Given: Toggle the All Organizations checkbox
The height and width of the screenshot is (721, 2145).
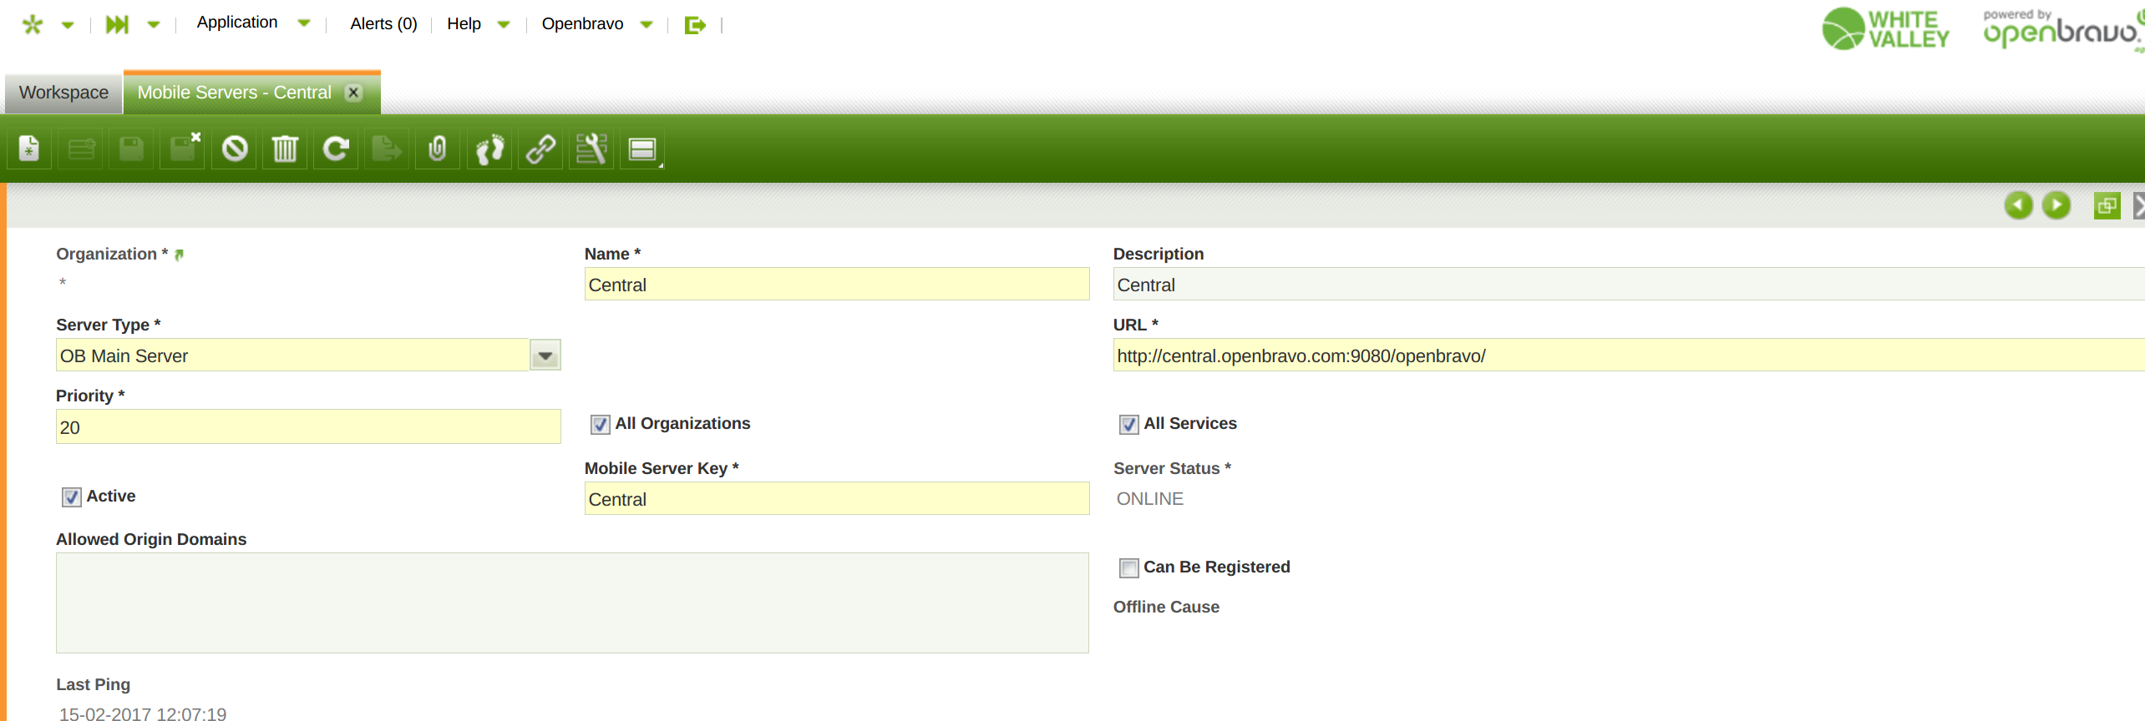Looking at the screenshot, I should pyautogui.click(x=600, y=425).
